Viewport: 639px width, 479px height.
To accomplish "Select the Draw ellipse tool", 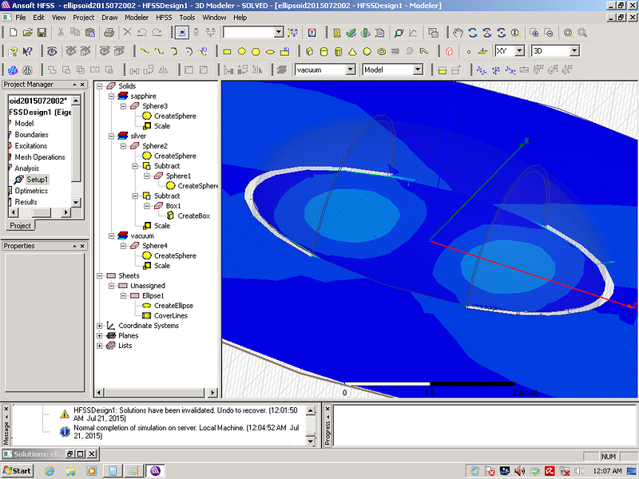I will pos(270,51).
